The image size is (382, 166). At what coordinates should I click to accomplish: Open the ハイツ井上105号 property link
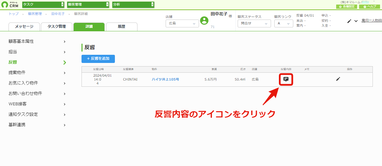tap(165, 79)
